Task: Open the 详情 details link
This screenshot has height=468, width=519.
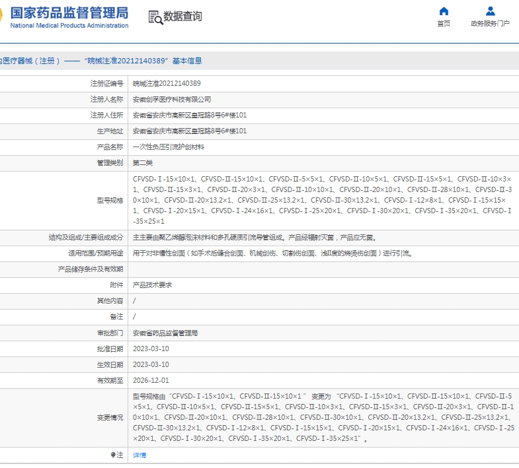Action: pyautogui.click(x=140, y=455)
